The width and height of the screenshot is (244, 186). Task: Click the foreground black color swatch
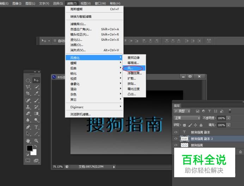point(30,148)
